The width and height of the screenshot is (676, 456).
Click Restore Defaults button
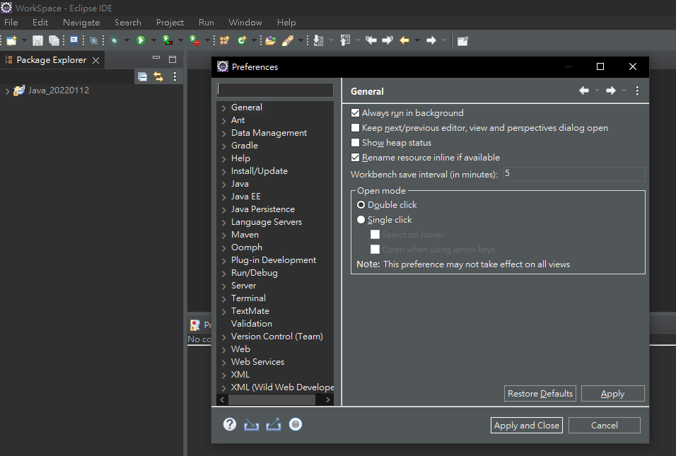coord(540,394)
